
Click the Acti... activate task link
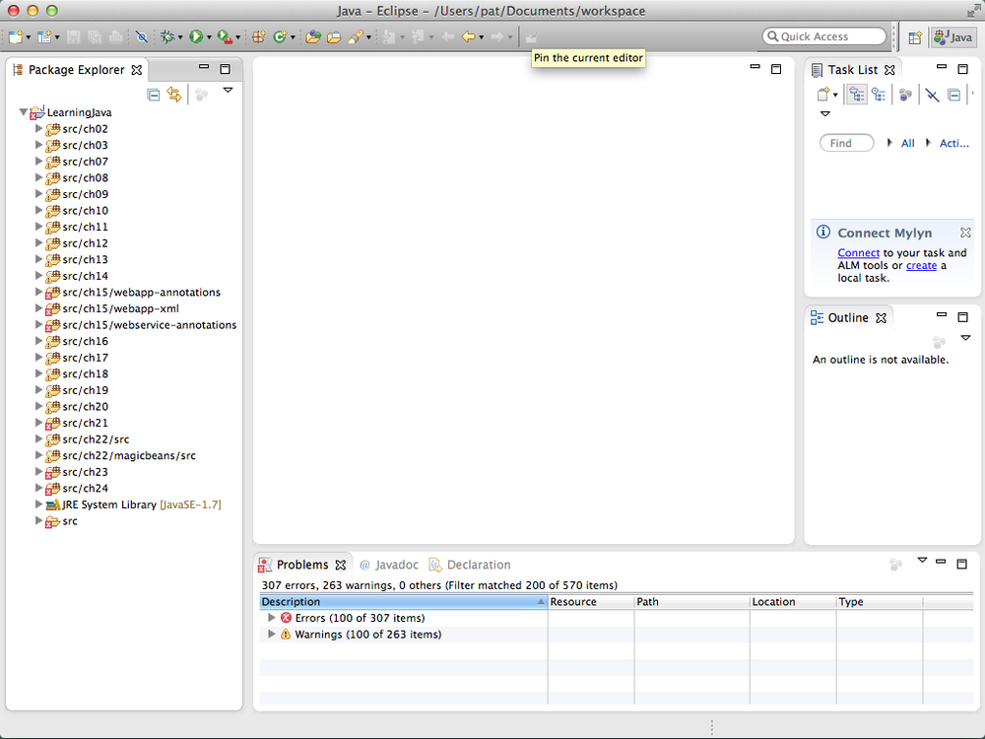954,143
